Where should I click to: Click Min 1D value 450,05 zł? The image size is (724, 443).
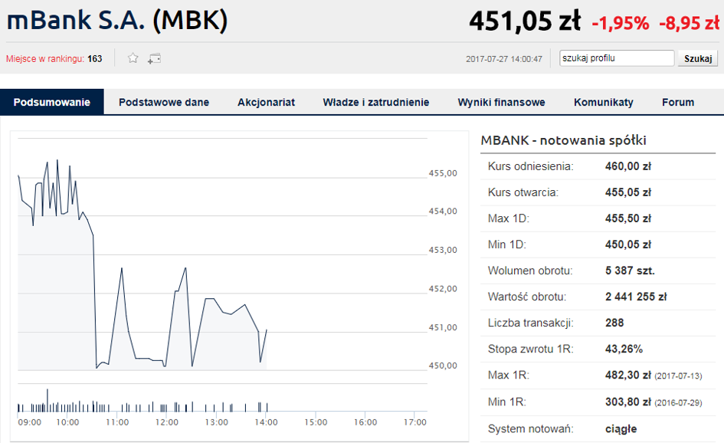[628, 244]
